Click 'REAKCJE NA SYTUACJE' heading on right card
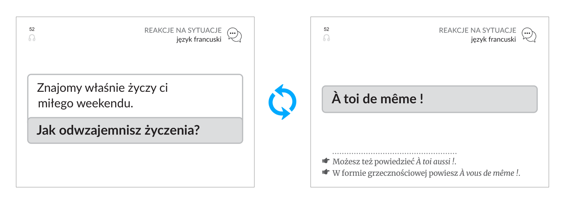 click(478, 30)
